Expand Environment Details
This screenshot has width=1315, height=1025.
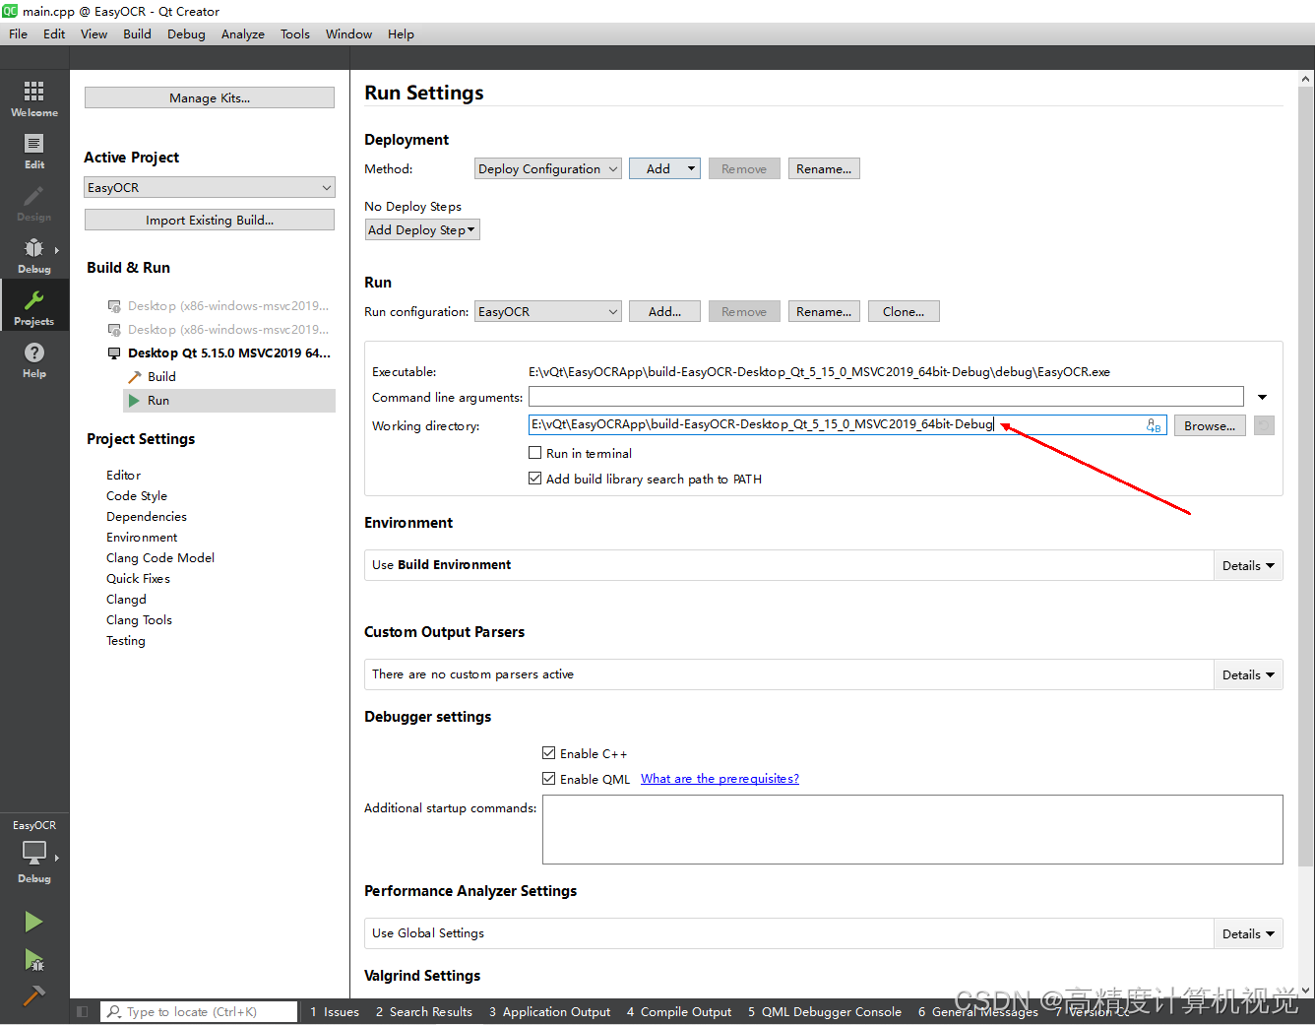1248,565
